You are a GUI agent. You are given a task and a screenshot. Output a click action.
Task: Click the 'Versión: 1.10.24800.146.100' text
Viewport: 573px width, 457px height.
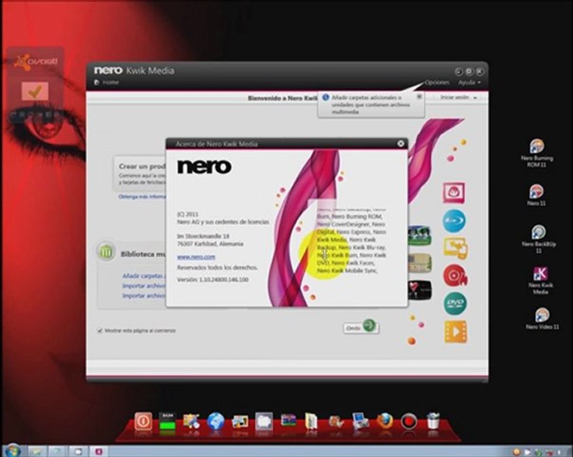pyautogui.click(x=213, y=280)
